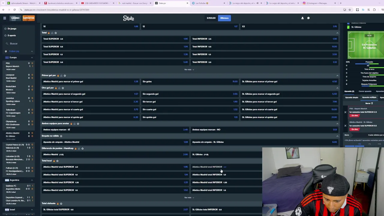Favorite the Otro gol por market star
Screen dimensions: 384x216
63,88
